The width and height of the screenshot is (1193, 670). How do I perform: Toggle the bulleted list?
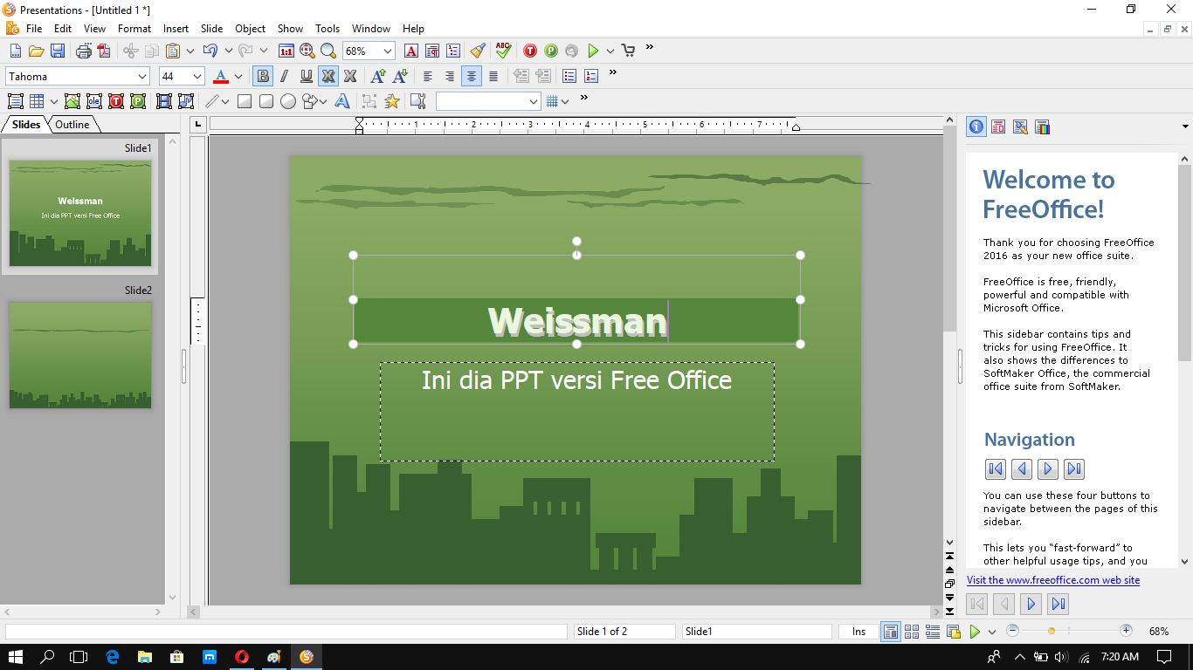point(569,76)
